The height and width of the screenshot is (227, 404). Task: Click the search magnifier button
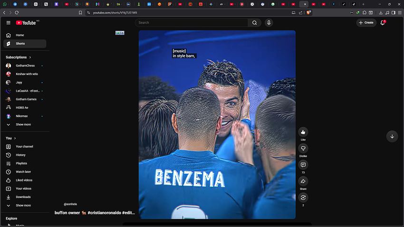tap(255, 23)
